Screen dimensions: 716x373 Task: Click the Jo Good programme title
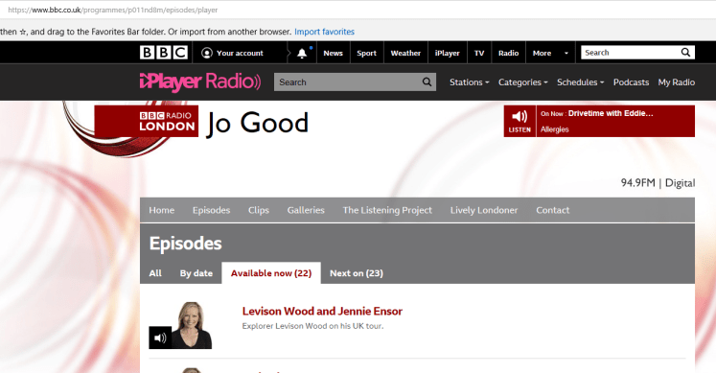[x=258, y=123]
